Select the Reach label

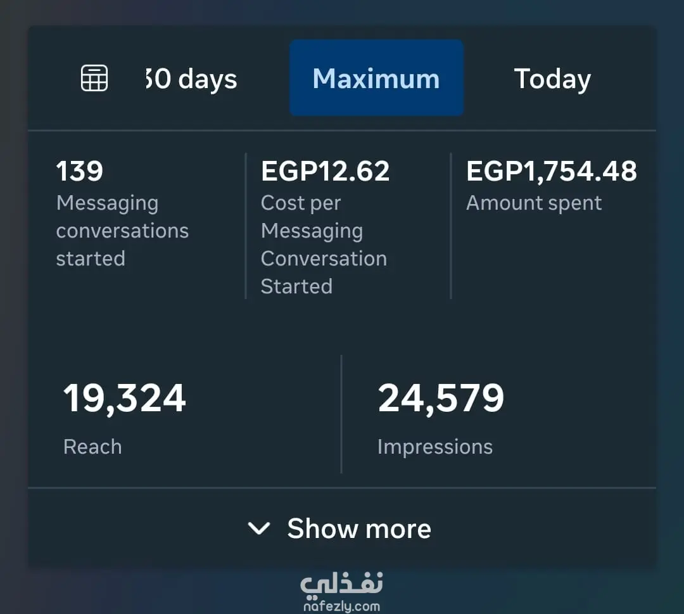point(92,447)
